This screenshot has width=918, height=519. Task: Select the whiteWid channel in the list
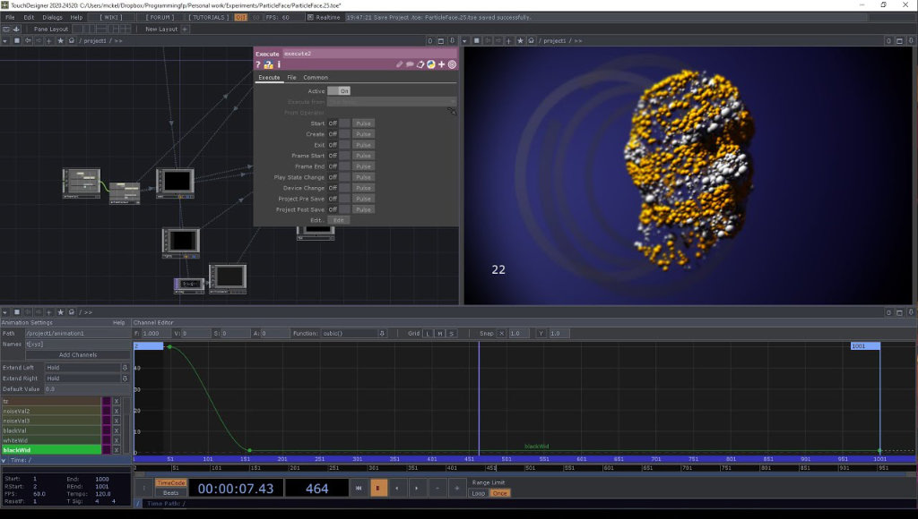click(51, 440)
